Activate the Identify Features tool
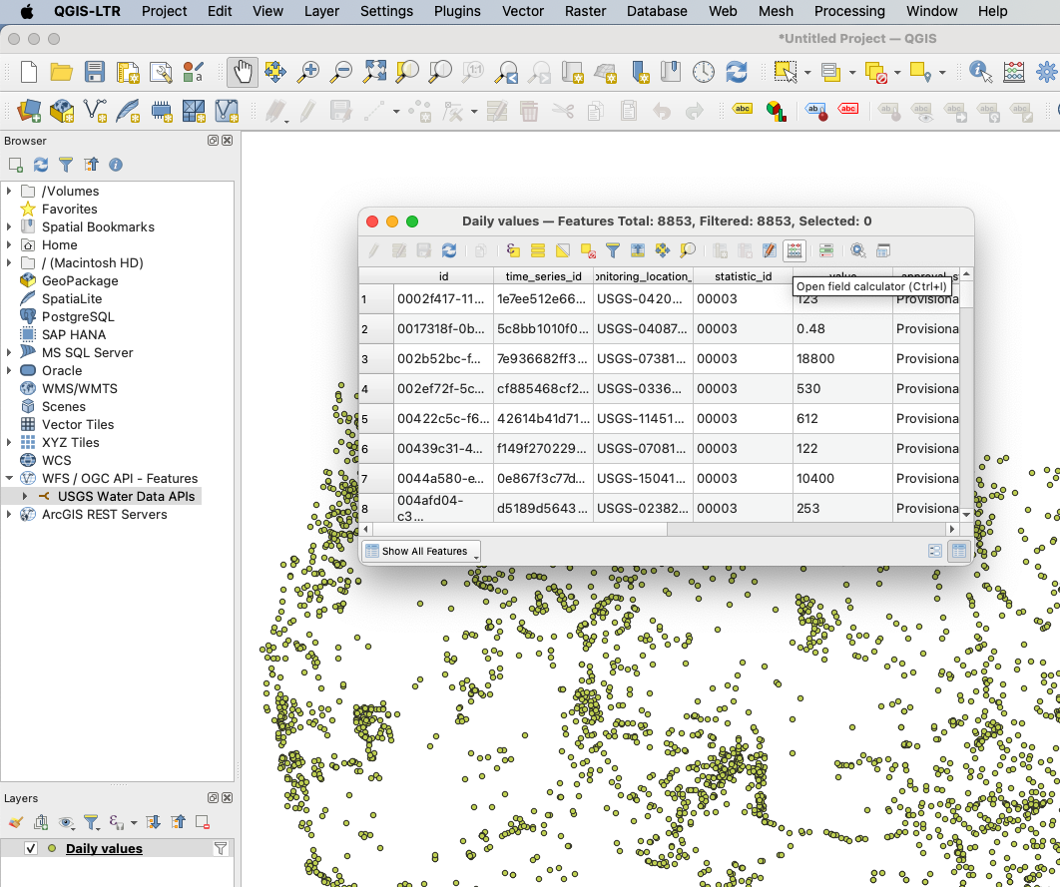 [980, 72]
